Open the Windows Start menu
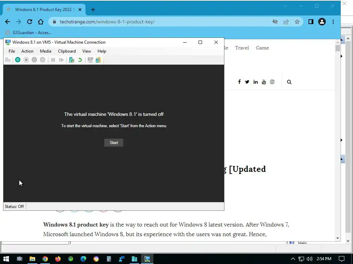 tap(6, 259)
